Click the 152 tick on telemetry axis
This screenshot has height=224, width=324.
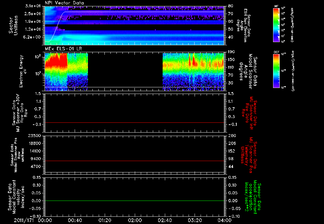pos(232,151)
